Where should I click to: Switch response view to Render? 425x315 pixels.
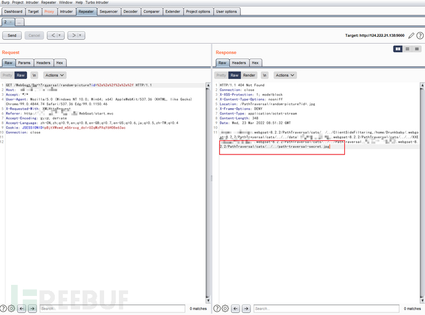tap(249, 75)
